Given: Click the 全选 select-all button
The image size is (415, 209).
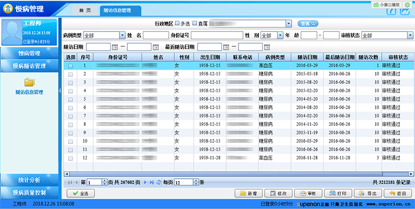Looking at the screenshot, I should (80, 194).
